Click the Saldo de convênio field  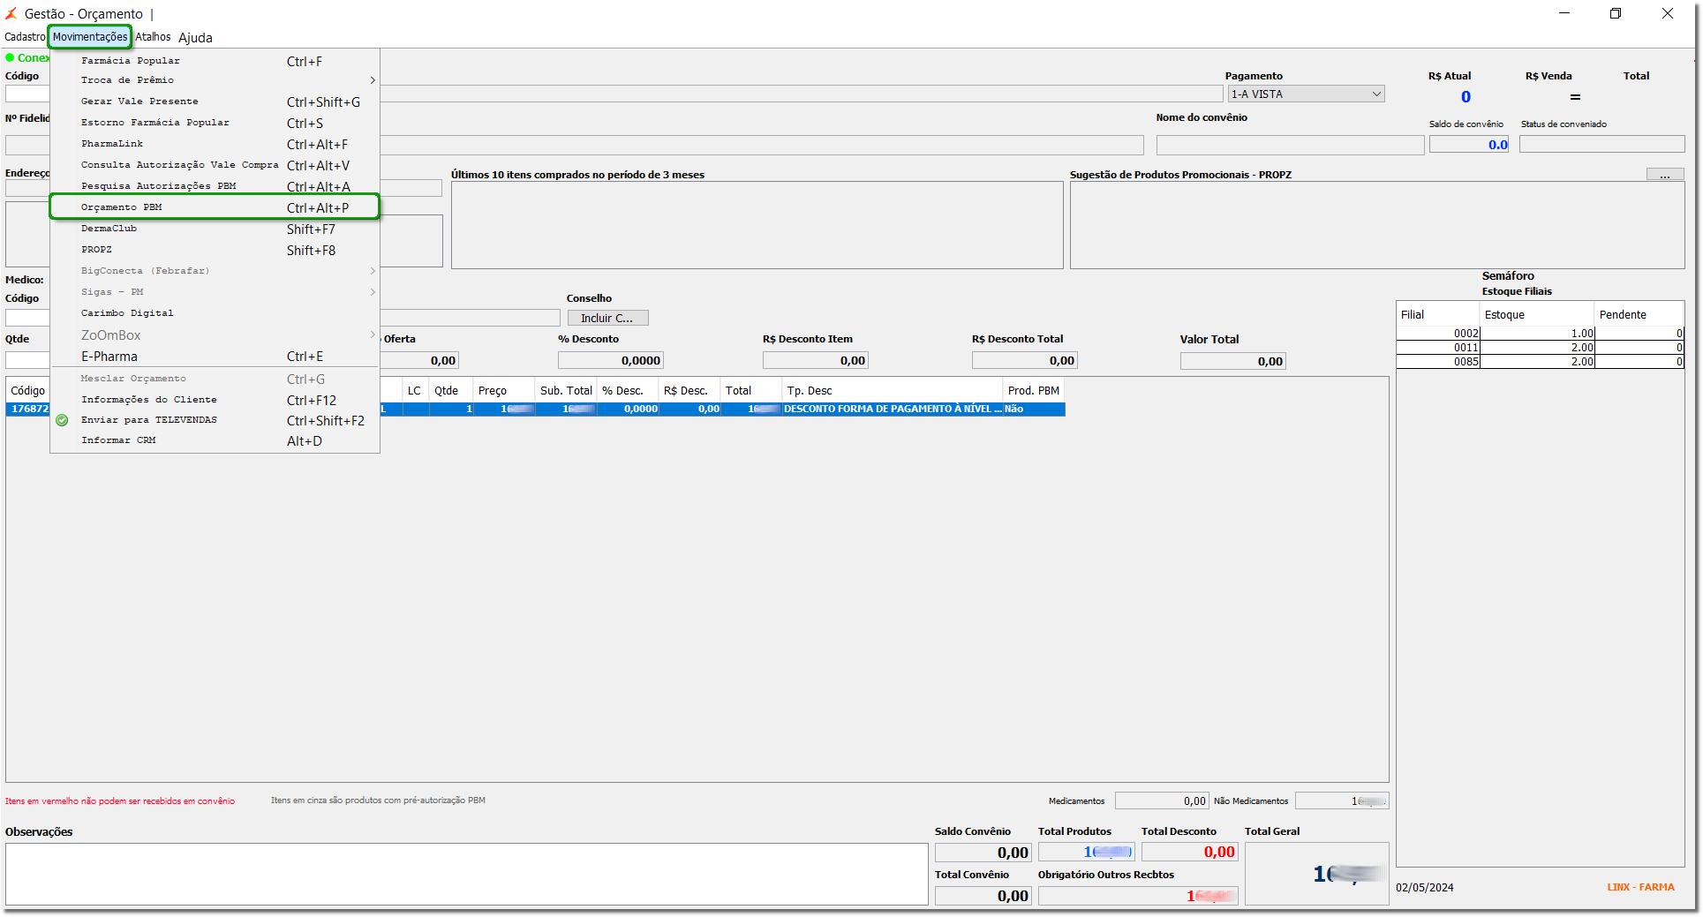(1469, 145)
